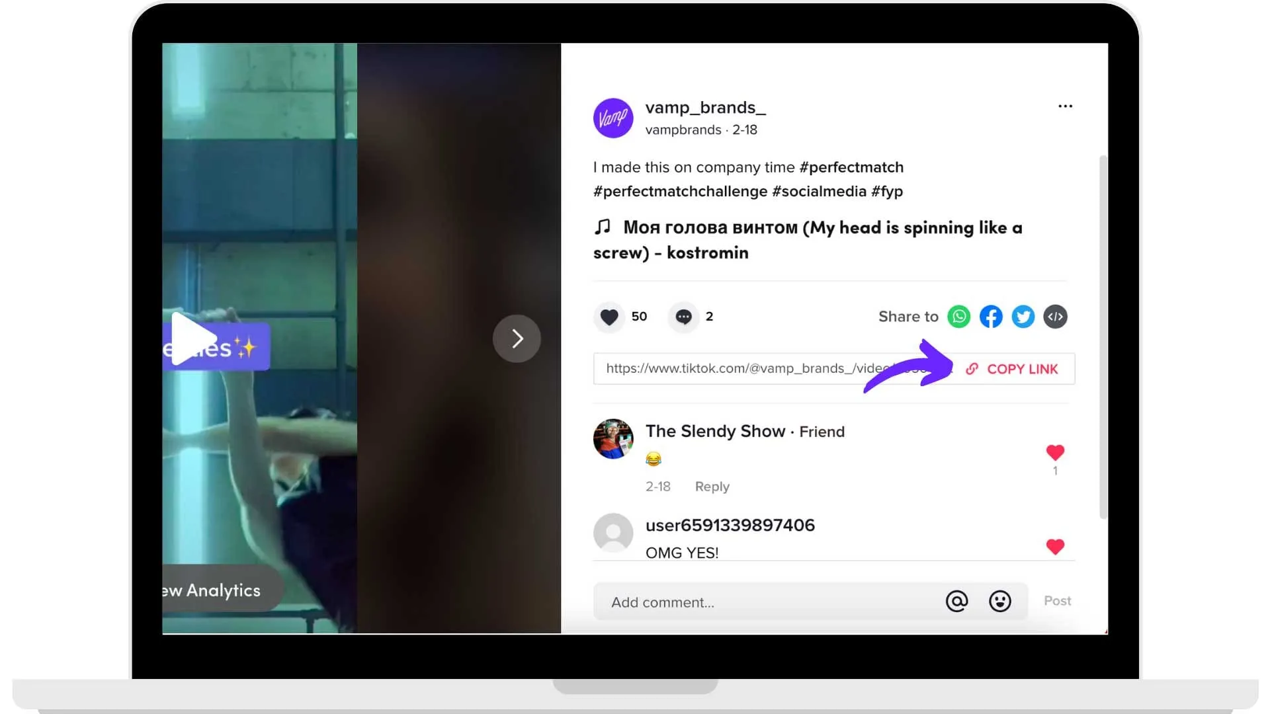Screen dimensions: 1270x714
Task: Open The Slendy Show commenter name
Action: point(715,431)
